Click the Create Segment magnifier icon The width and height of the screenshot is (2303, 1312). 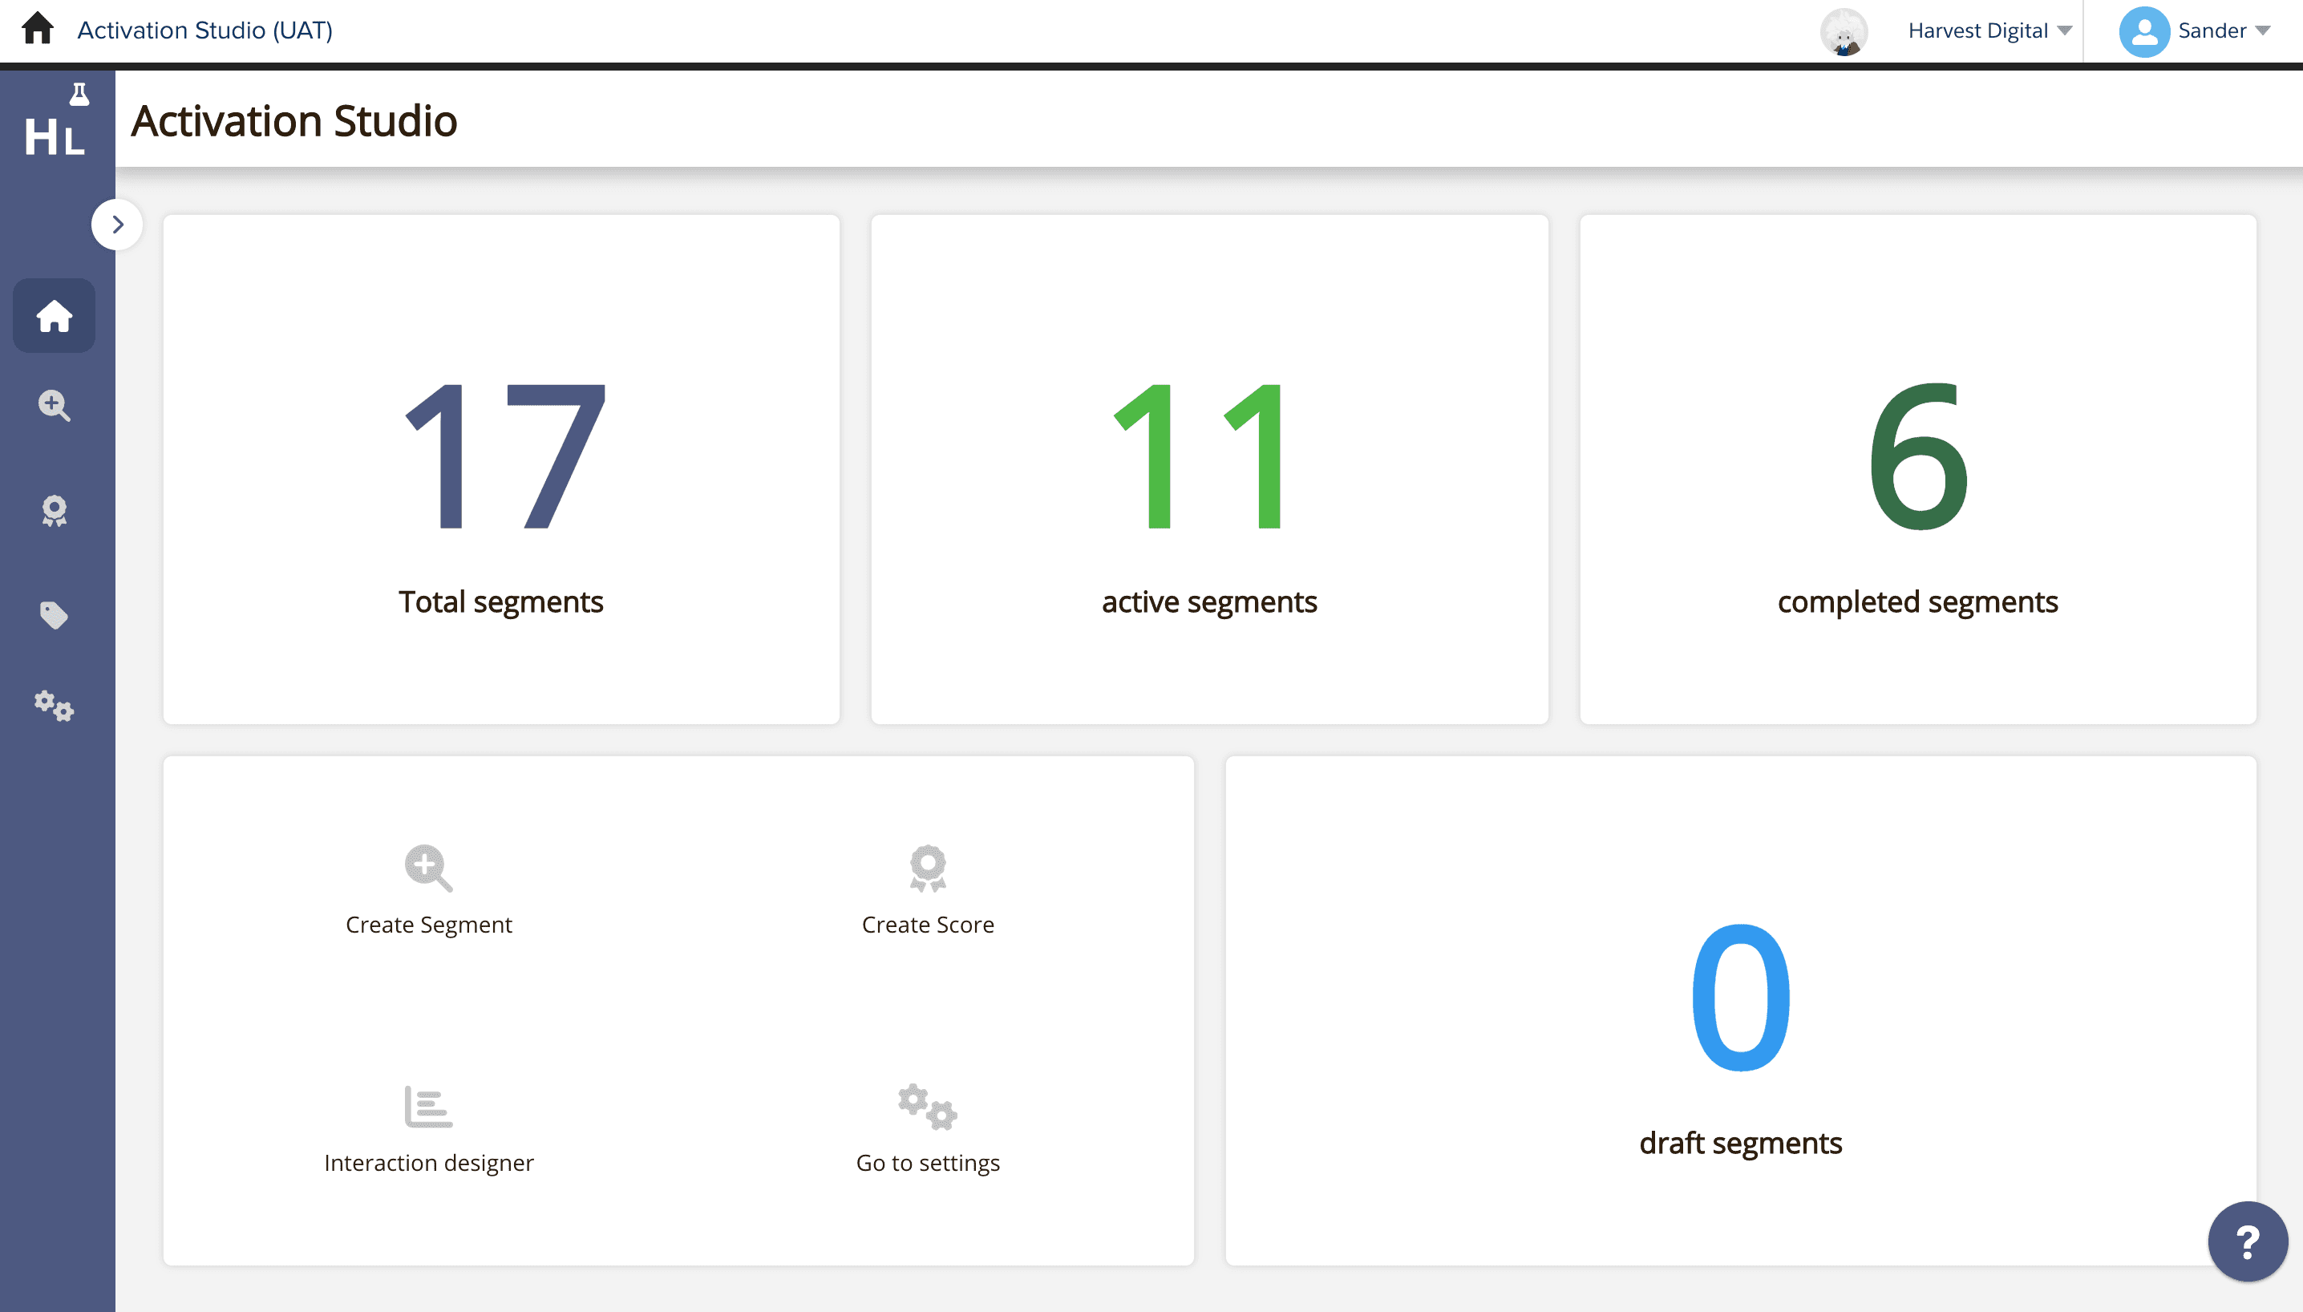428,868
